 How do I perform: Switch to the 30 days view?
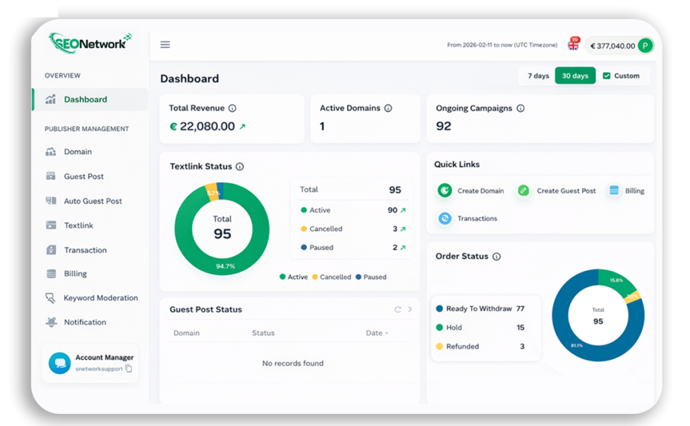(x=575, y=75)
